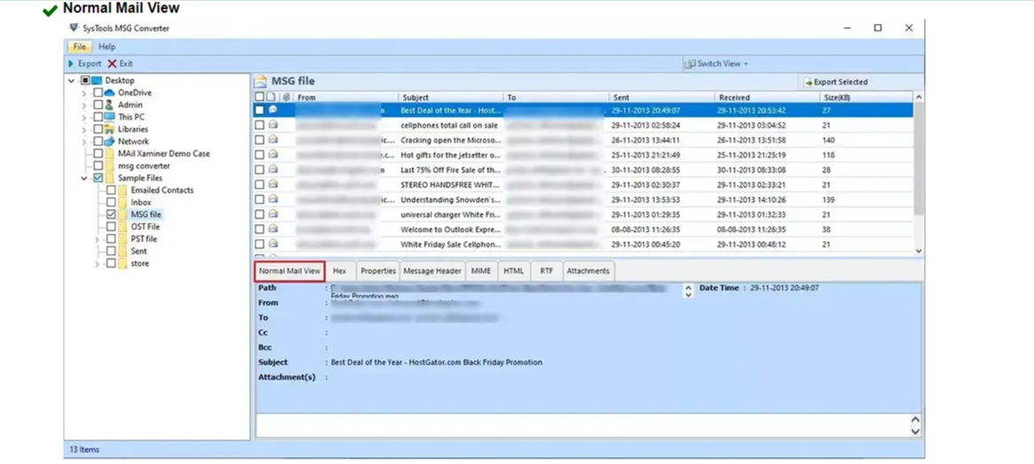Screen dimensions: 1034x464
Task: Uncheck the Sample Files checkbox
Action: (x=98, y=178)
